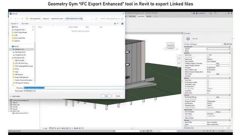
Task: Click Edit for Graphic Display Options
Action: pos(218,66)
